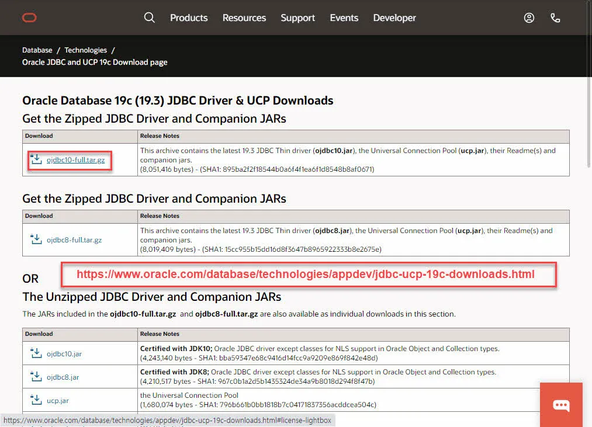The width and height of the screenshot is (592, 427).
Task: Click 'Certified with JDK8;' description
Action: (x=318, y=372)
